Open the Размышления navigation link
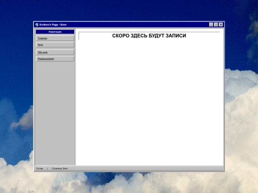Screen dimensions: 258x193 (x=55, y=59)
